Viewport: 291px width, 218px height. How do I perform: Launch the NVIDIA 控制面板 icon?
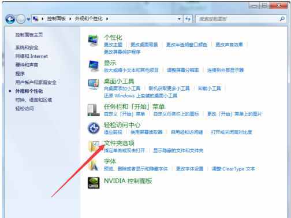[x=94, y=183]
